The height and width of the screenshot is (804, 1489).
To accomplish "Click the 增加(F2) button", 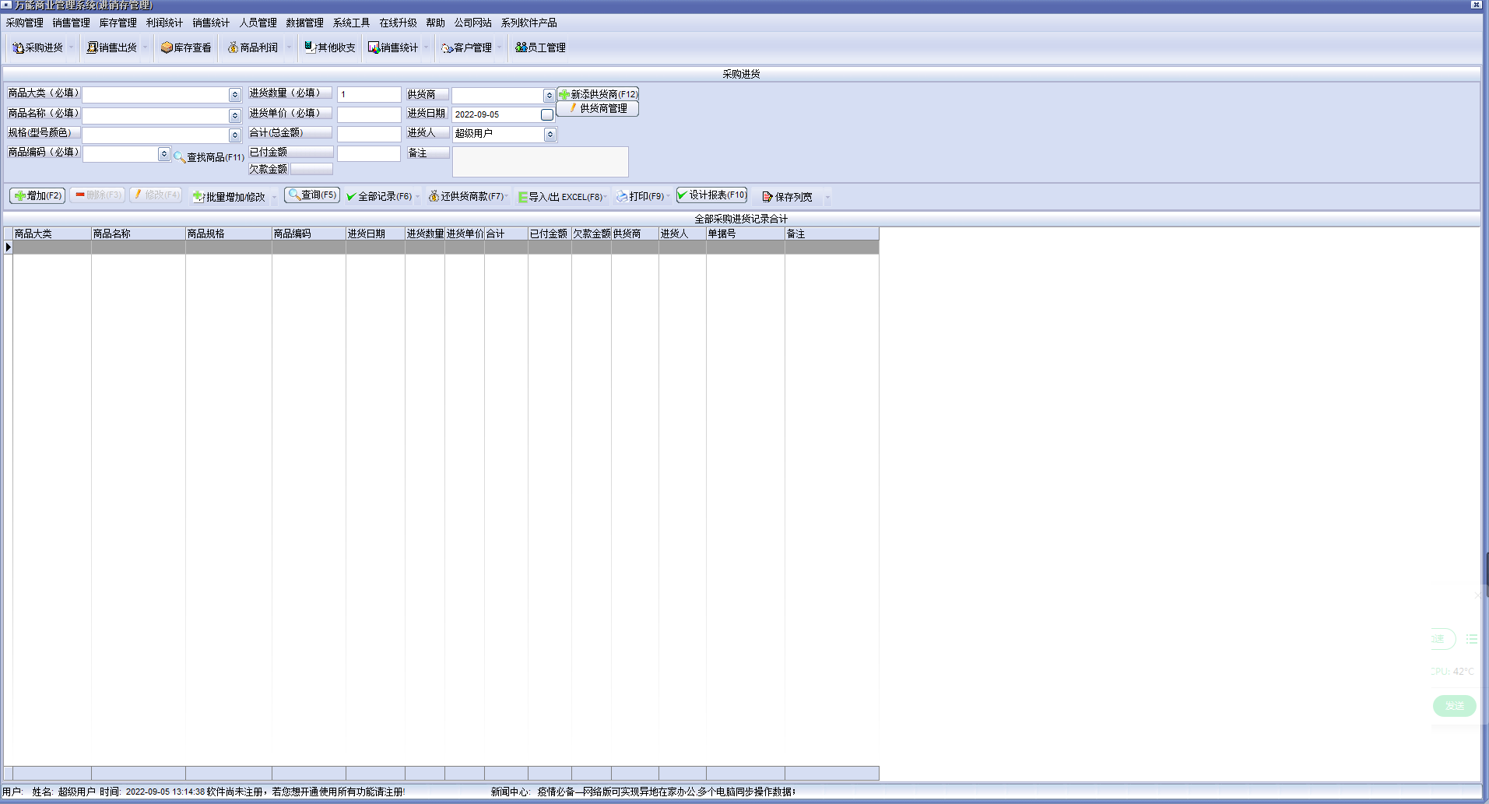I will (37, 195).
